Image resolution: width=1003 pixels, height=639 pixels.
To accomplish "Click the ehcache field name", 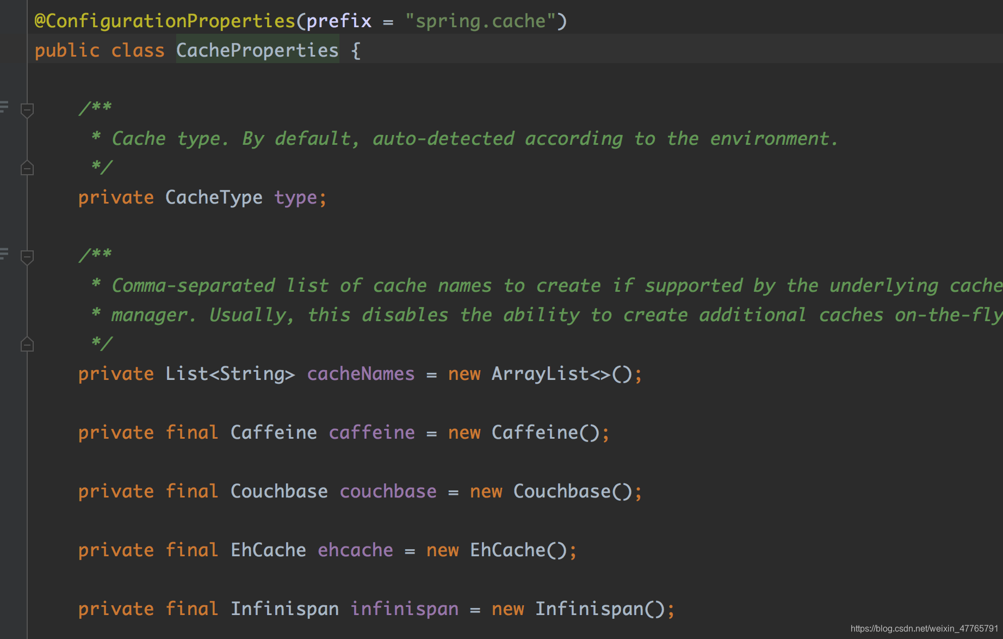I will [x=355, y=550].
